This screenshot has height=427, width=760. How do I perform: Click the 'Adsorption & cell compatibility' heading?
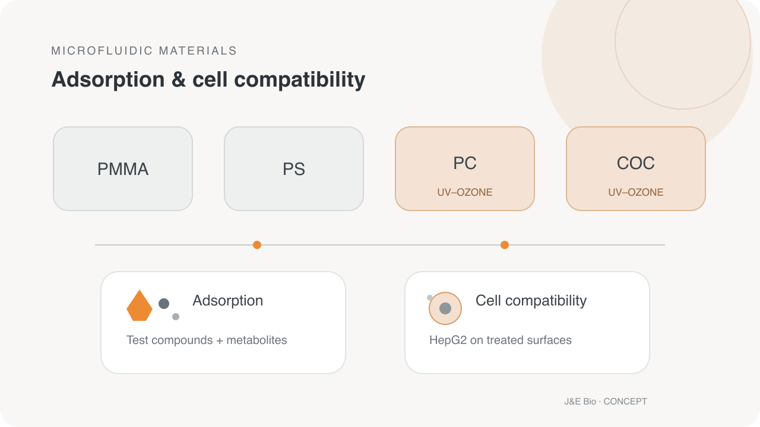coord(208,79)
